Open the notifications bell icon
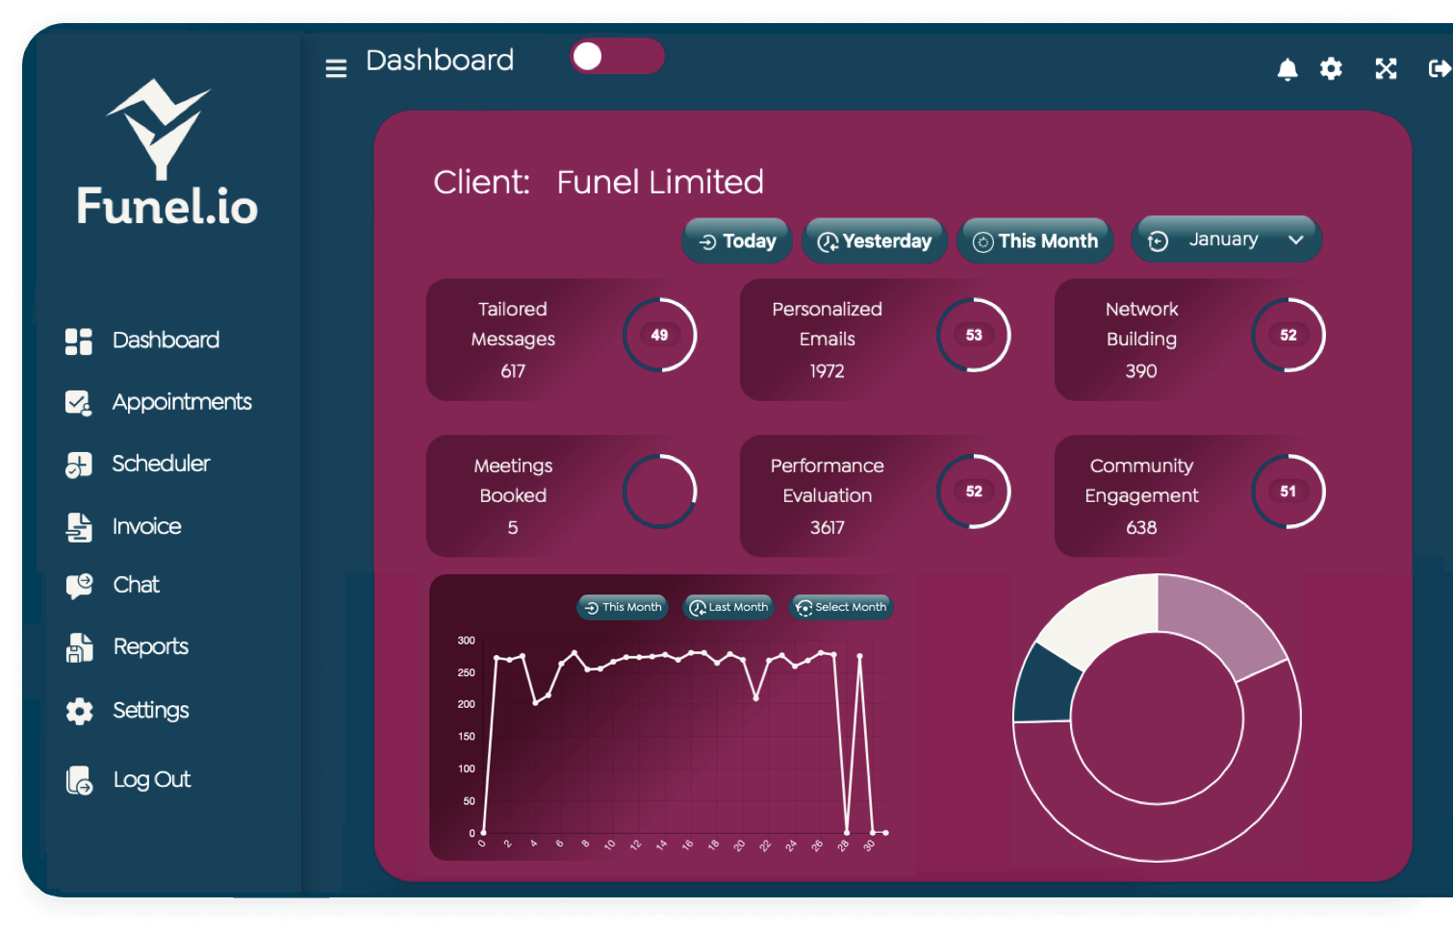Viewport: 1453px width, 933px height. (x=1287, y=68)
